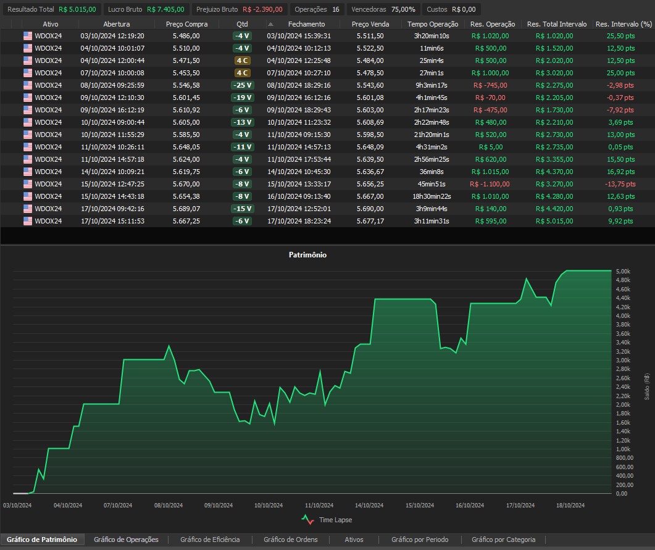Click the Prejuízo Bruto summary box

[x=240, y=10]
